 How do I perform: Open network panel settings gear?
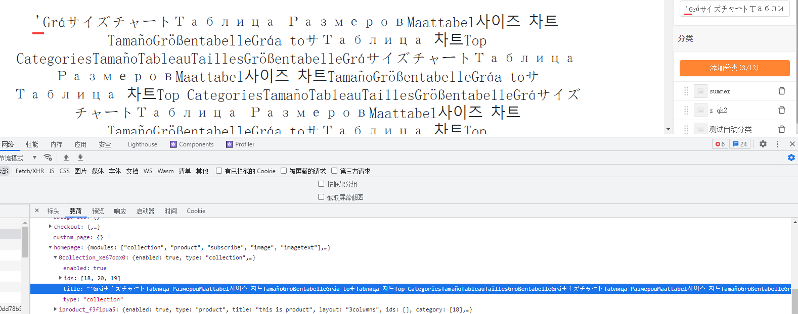tap(791, 158)
